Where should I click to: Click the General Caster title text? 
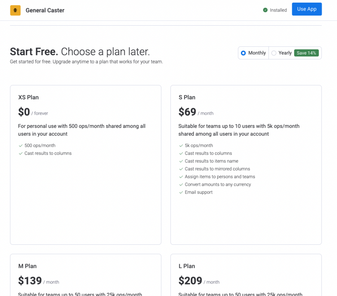coord(45,10)
